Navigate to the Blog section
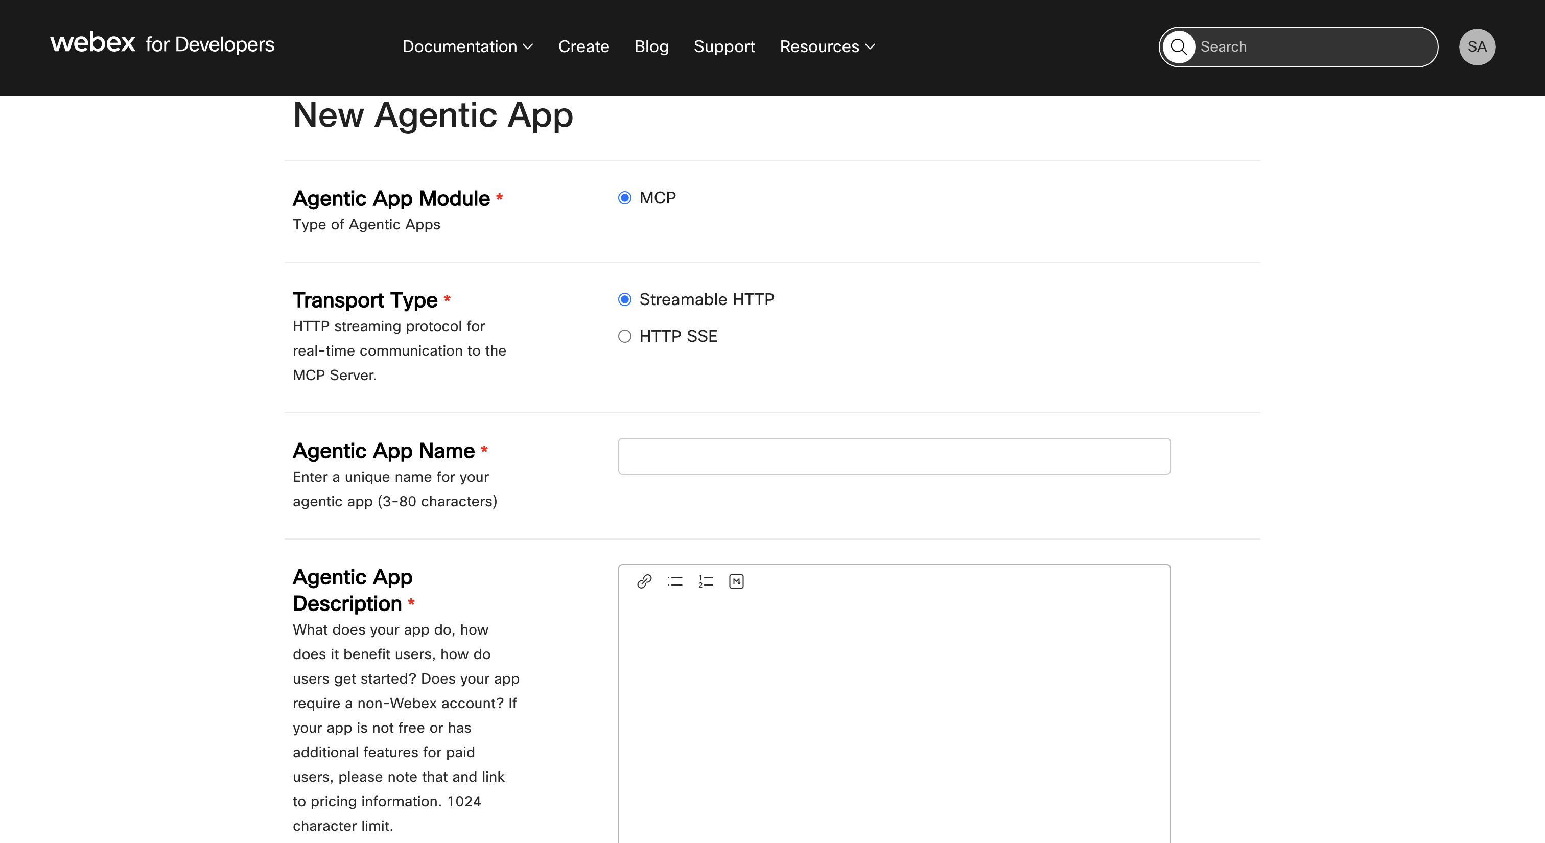1545x843 pixels. coord(651,46)
